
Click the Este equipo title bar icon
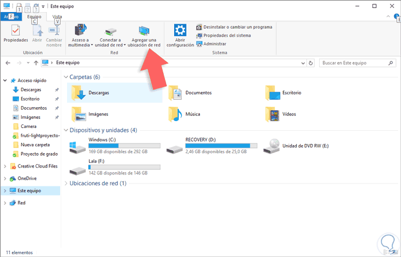click(x=6, y=6)
